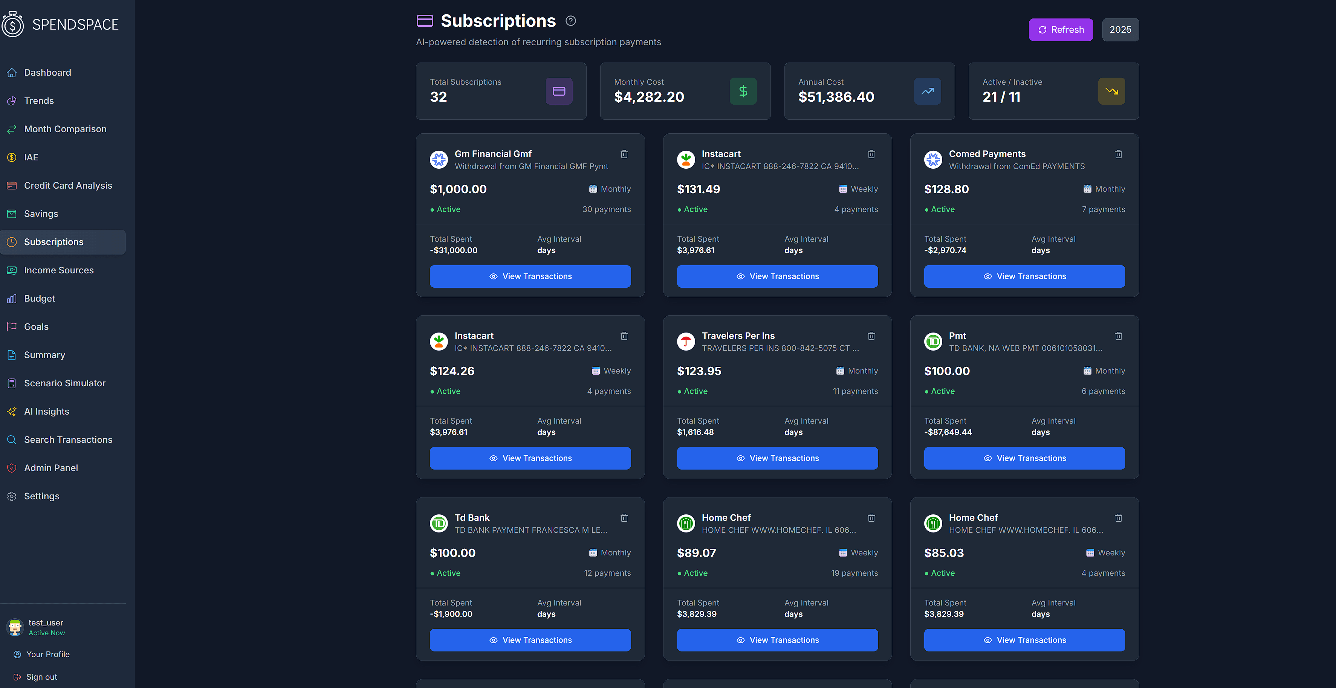
Task: Open AI Insights
Action: 63,412
